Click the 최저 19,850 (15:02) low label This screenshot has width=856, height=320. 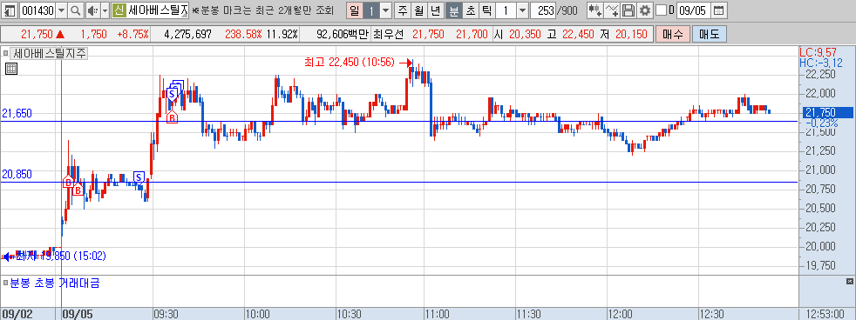tap(61, 256)
